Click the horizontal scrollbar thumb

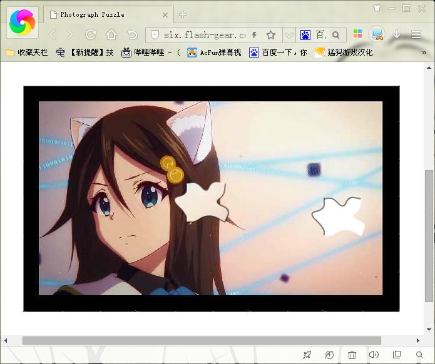click(202, 340)
